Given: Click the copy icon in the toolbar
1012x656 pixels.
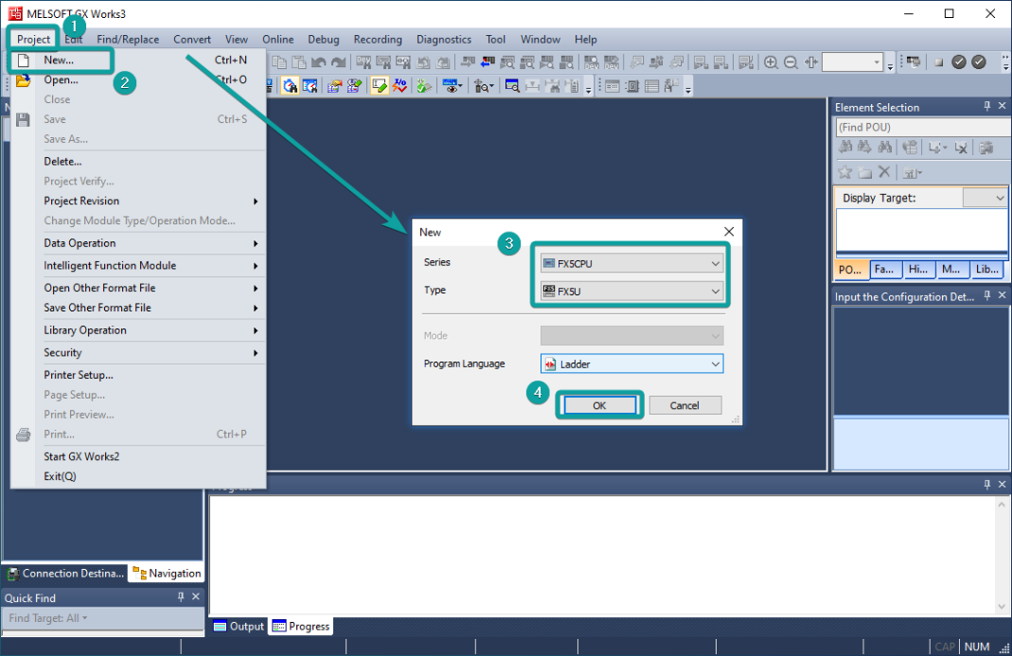Looking at the screenshot, I should coord(280,62).
